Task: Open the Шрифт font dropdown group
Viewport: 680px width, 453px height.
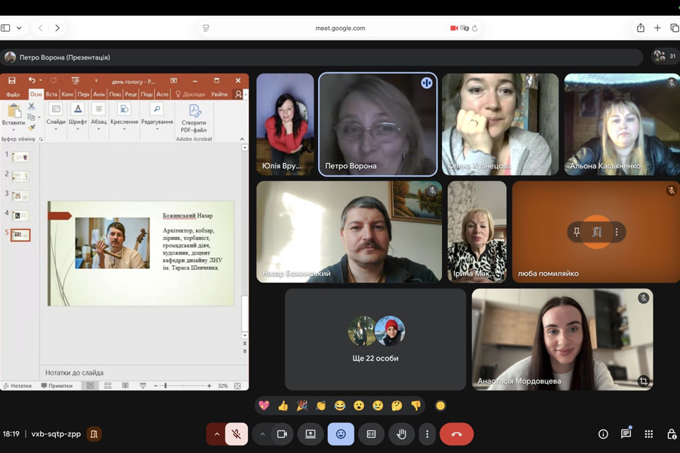Action: [x=78, y=116]
